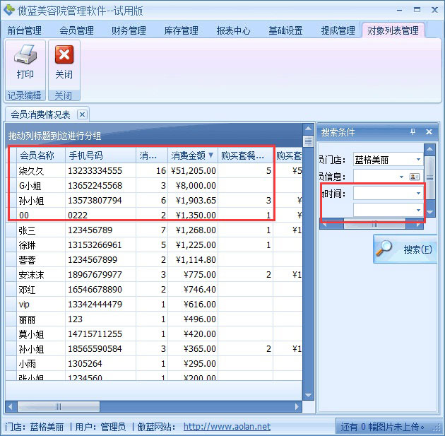Open the 财务管理 tab
The image size is (445, 436).
click(129, 30)
